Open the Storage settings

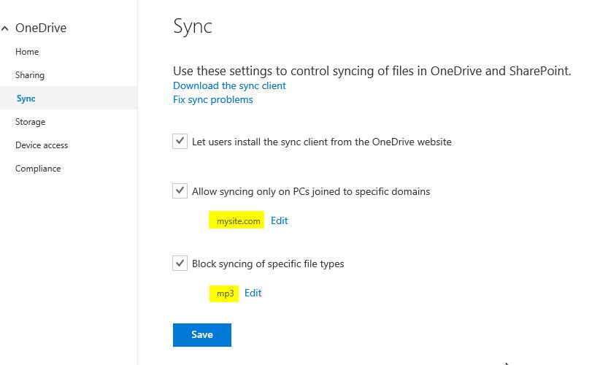30,122
